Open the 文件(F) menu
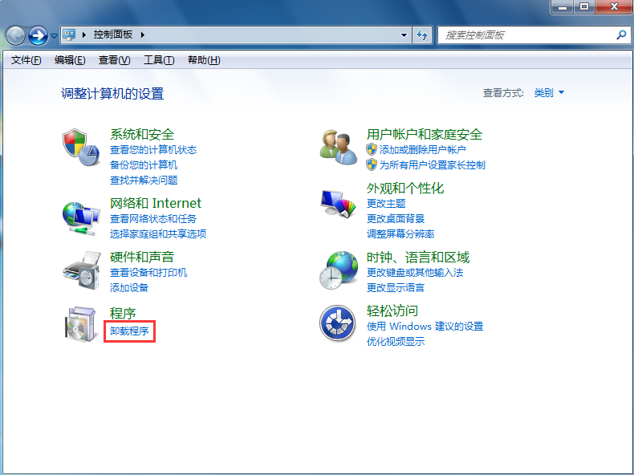This screenshot has width=634, height=475. tap(26, 60)
